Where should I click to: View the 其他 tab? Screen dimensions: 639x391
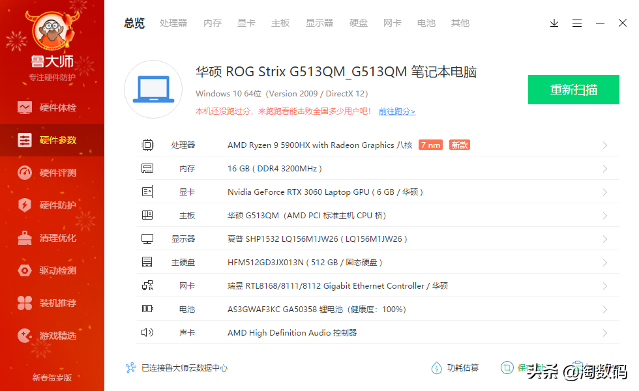click(460, 23)
